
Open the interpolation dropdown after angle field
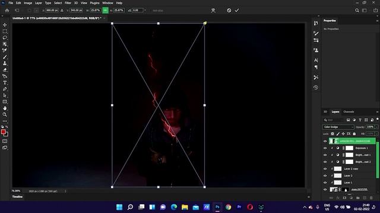point(145,11)
